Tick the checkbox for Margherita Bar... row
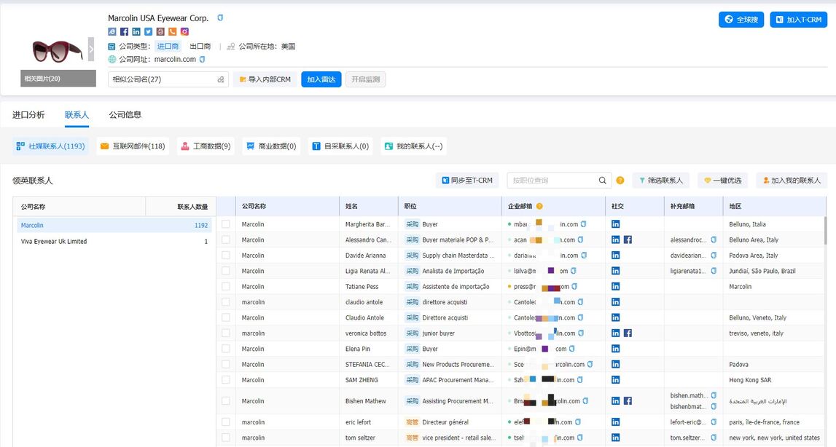 point(226,224)
